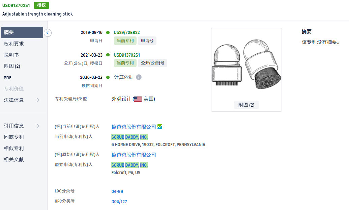Open the info icon beside 计算依据
Viewport: 349px width, 210px height.
click(x=139, y=77)
